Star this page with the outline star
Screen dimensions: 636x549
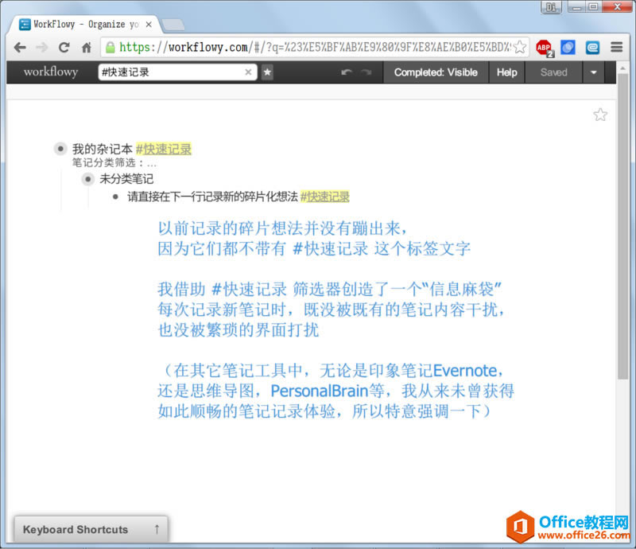(600, 115)
